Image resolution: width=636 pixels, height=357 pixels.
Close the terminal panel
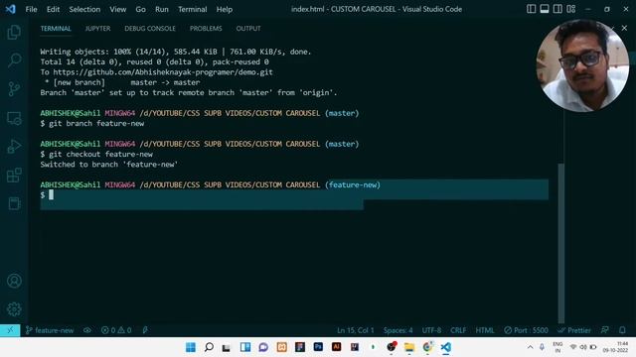coord(624,28)
